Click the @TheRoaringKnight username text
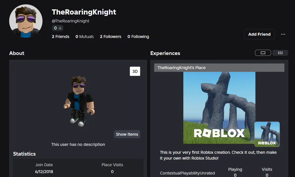Image resolution: width=295 pixels, height=177 pixels. point(70,21)
